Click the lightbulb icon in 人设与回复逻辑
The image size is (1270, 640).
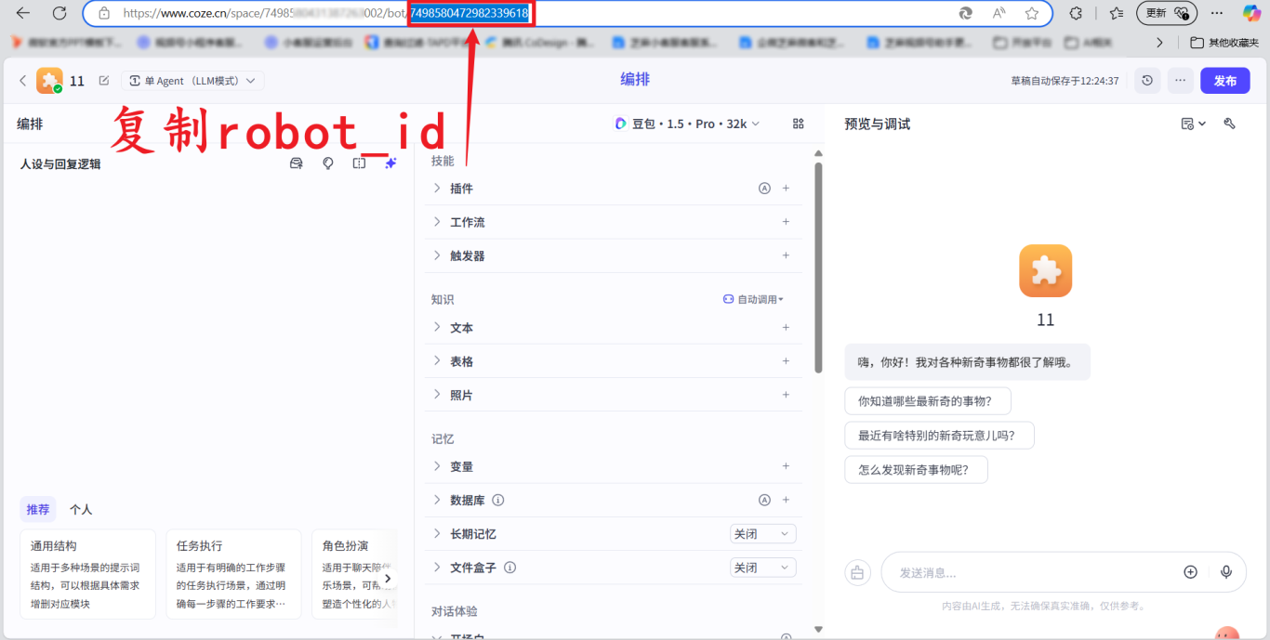tap(328, 163)
